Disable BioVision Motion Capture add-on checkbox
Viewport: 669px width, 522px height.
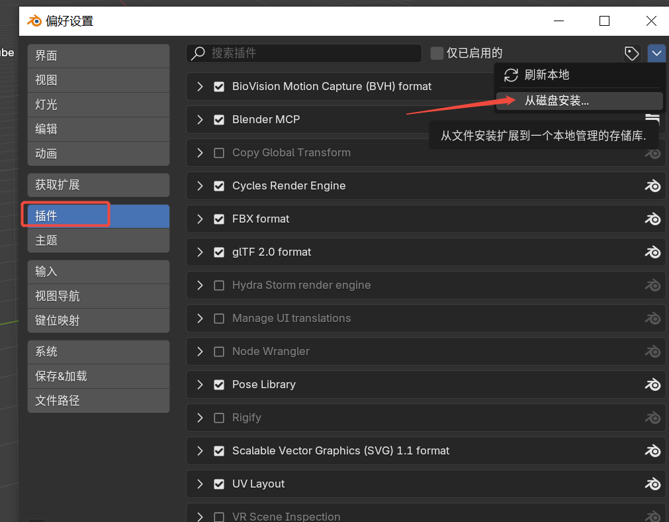tap(219, 87)
